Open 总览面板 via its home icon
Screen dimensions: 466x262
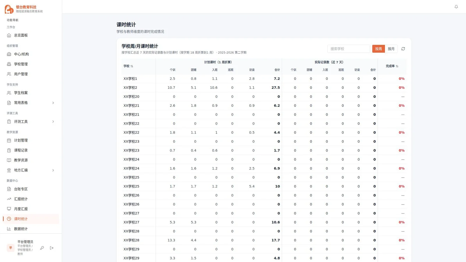(9, 36)
